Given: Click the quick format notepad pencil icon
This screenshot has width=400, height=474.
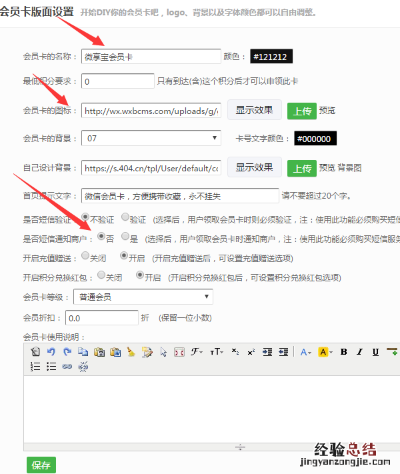Looking at the screenshot, I should pos(147,351).
